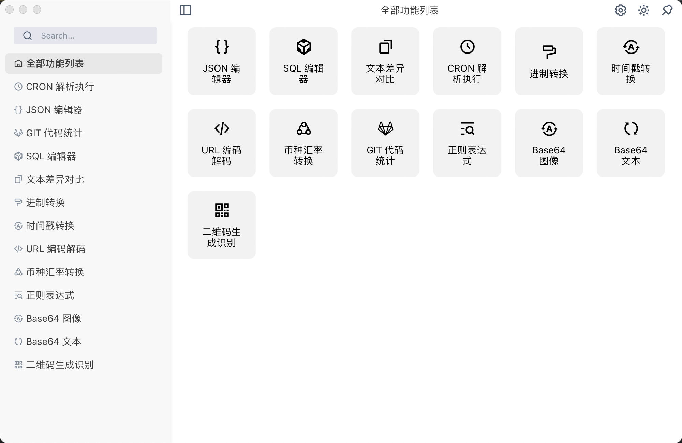Pin the window with pushpin icon
Screen dimensions: 682x443
click(667, 10)
